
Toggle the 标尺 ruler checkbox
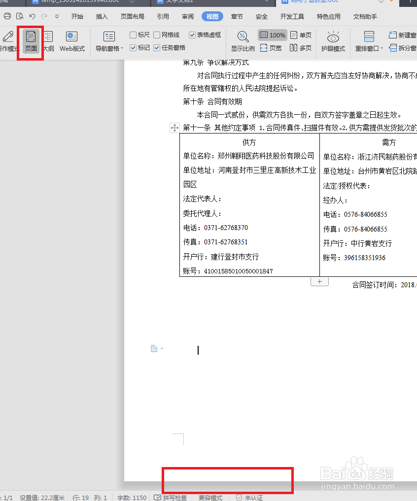[134, 34]
